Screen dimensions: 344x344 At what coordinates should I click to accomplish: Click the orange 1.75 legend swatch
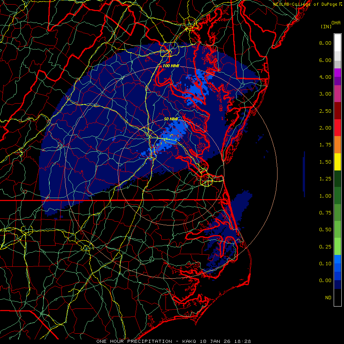point(338,144)
